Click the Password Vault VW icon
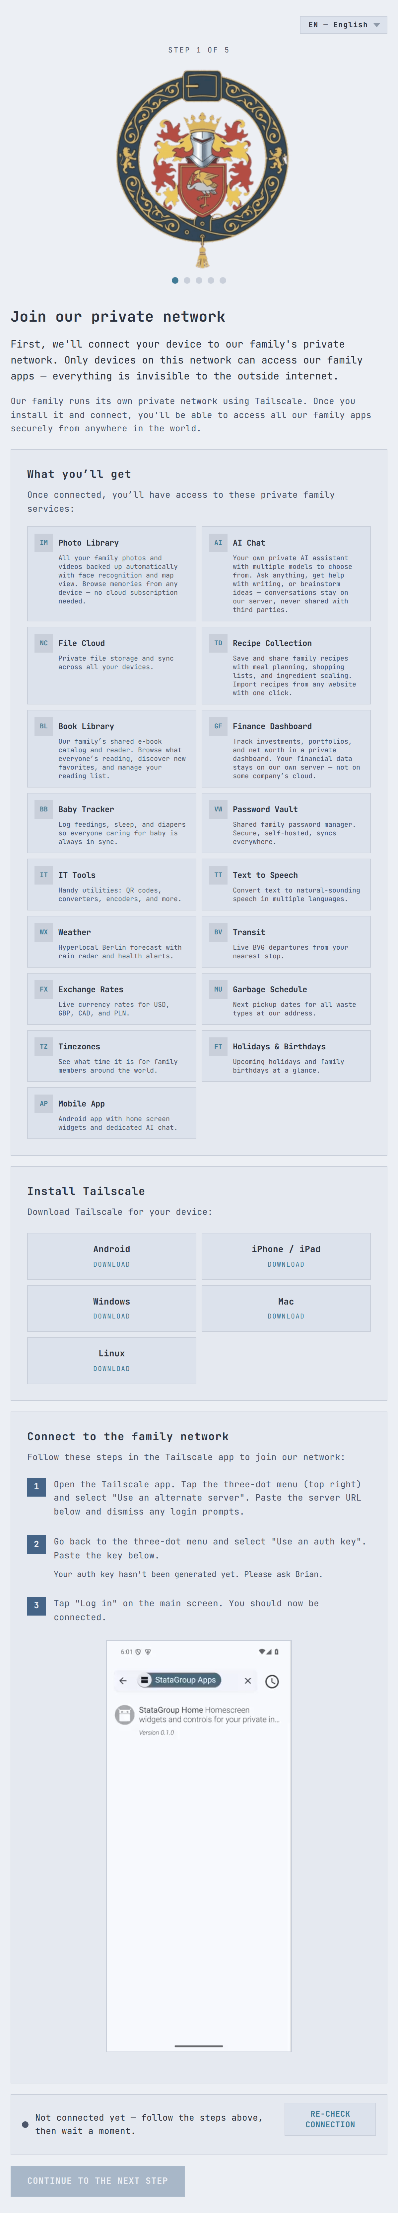398x2213 pixels. [x=218, y=809]
